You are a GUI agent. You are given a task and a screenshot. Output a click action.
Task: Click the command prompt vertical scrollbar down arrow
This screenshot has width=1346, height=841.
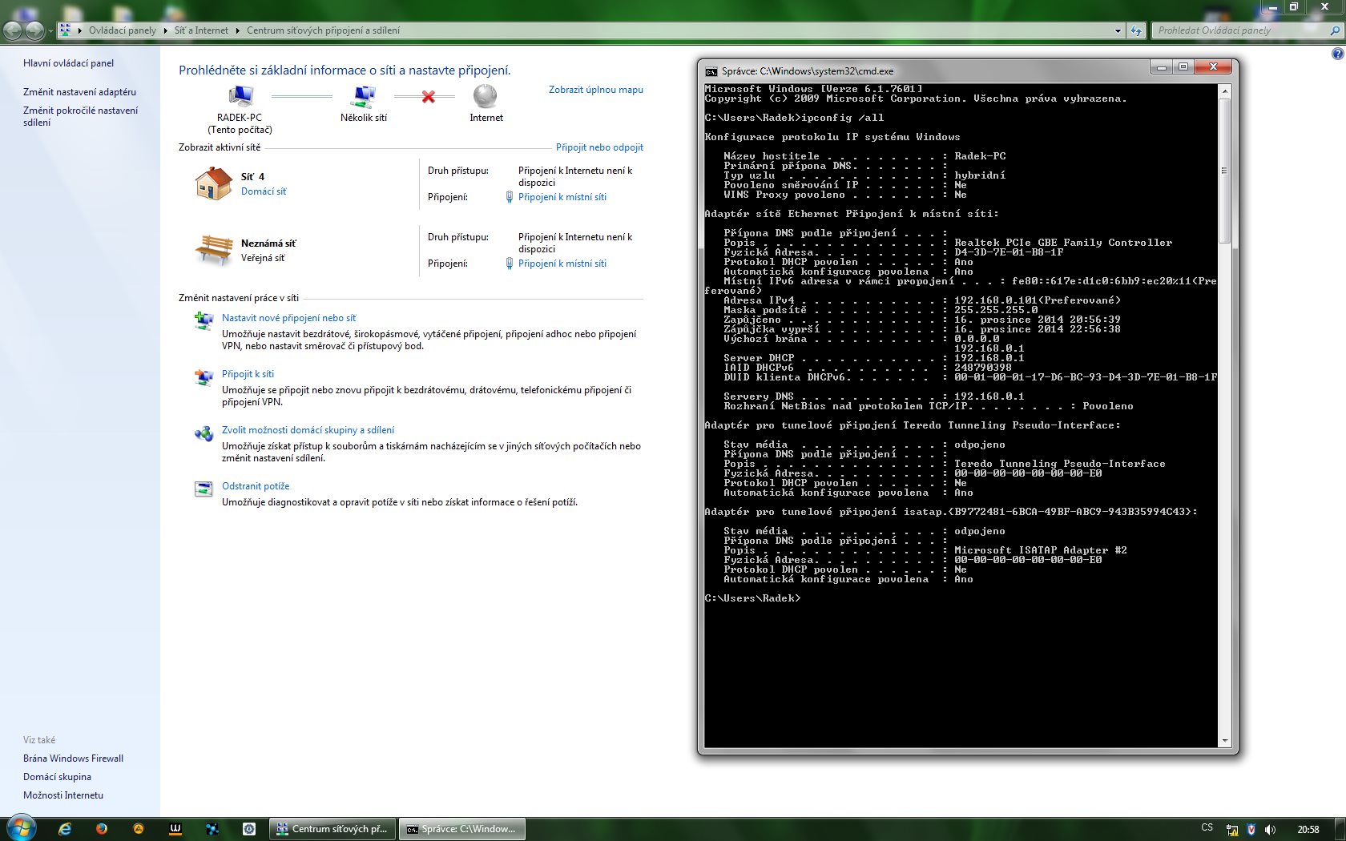point(1224,741)
